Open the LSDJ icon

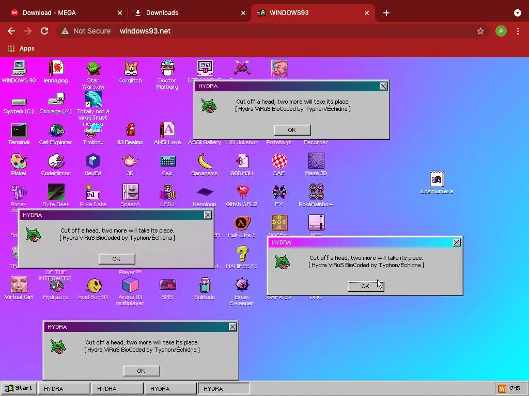point(167,195)
